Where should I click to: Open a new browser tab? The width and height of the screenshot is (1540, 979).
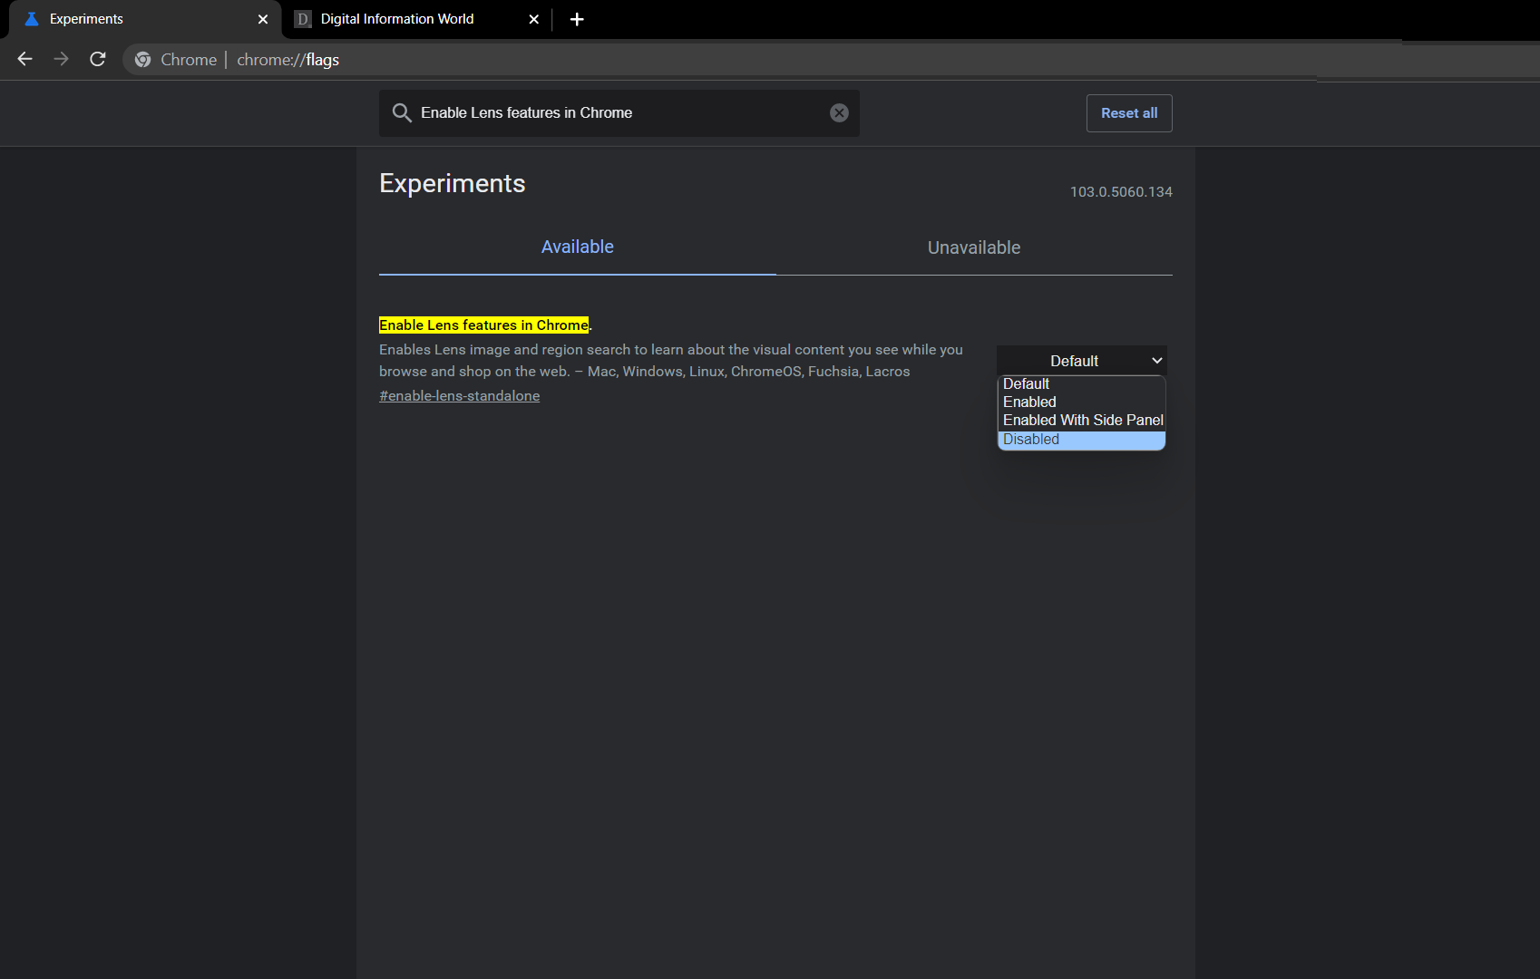point(577,19)
